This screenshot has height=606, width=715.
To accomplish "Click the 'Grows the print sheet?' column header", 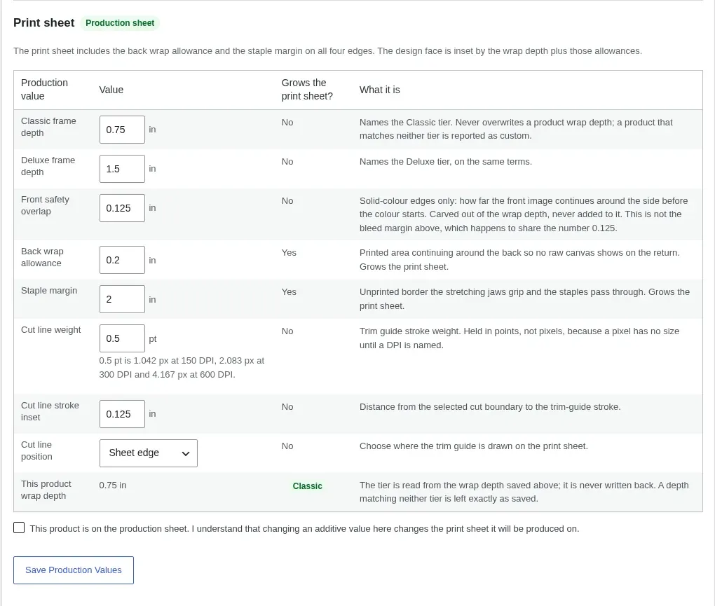I will point(307,89).
